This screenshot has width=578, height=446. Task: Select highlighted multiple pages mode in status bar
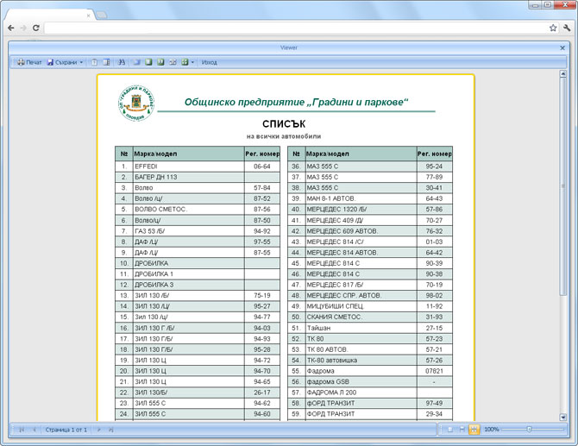(474, 430)
